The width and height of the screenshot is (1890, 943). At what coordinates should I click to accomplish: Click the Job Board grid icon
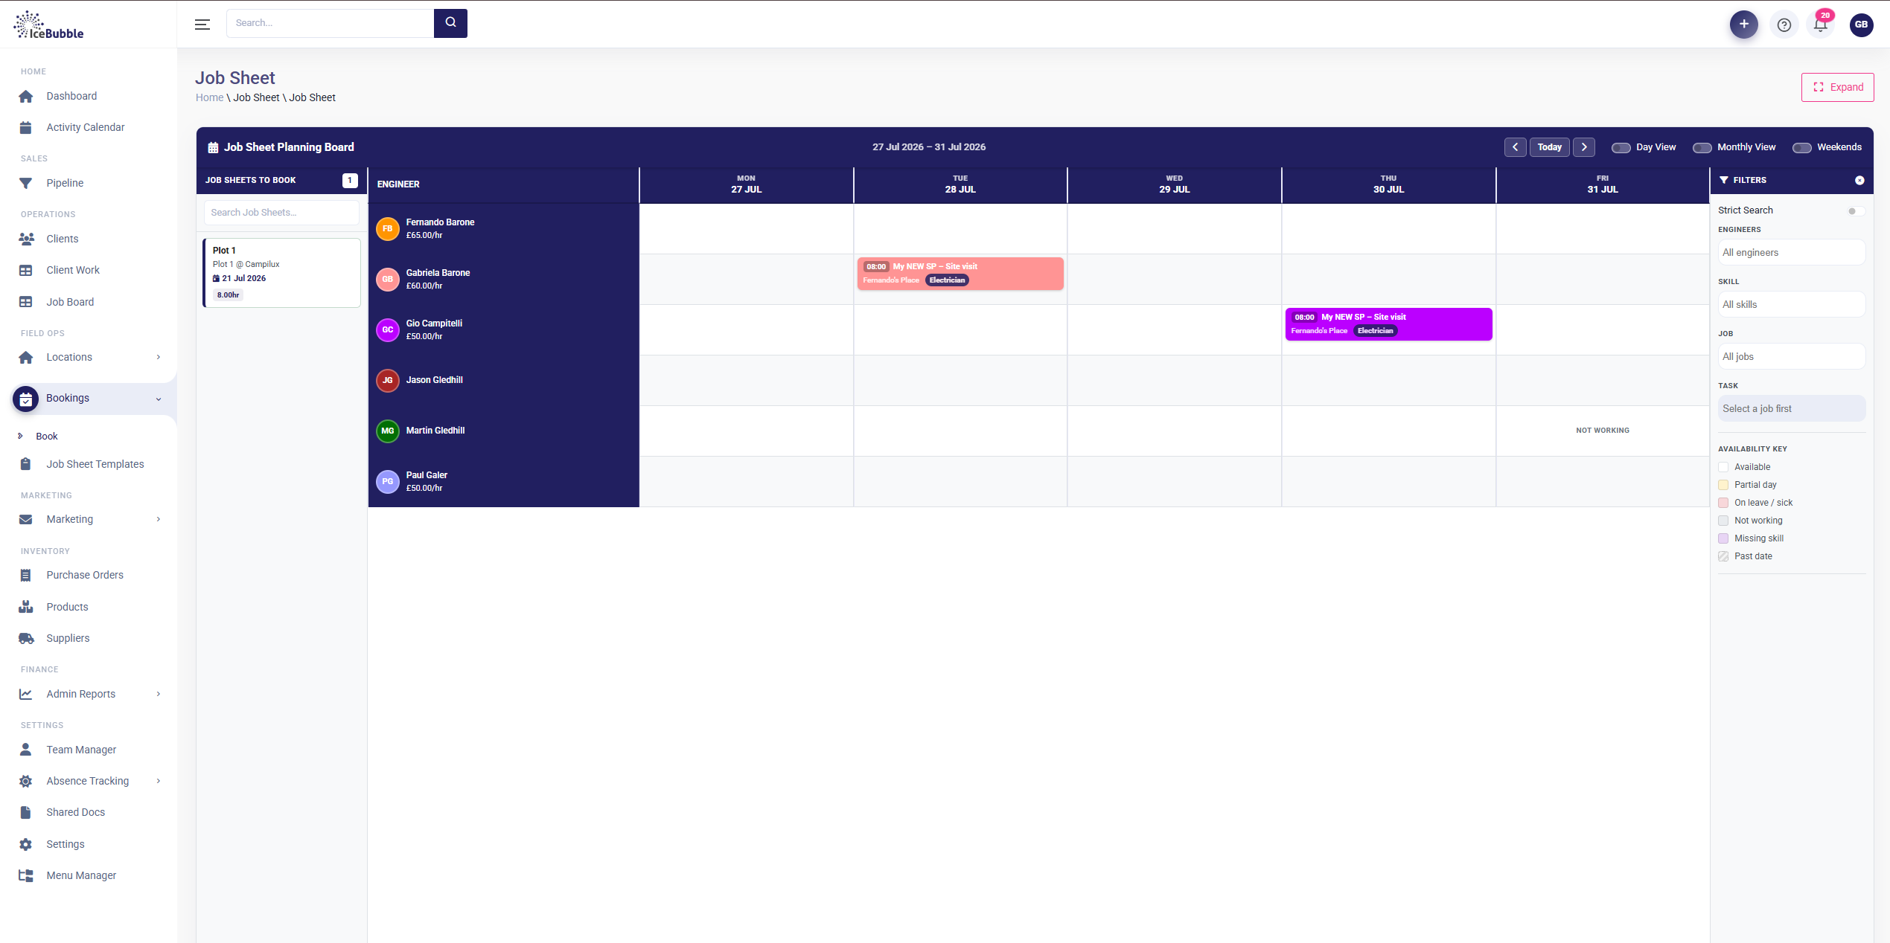pos(26,302)
